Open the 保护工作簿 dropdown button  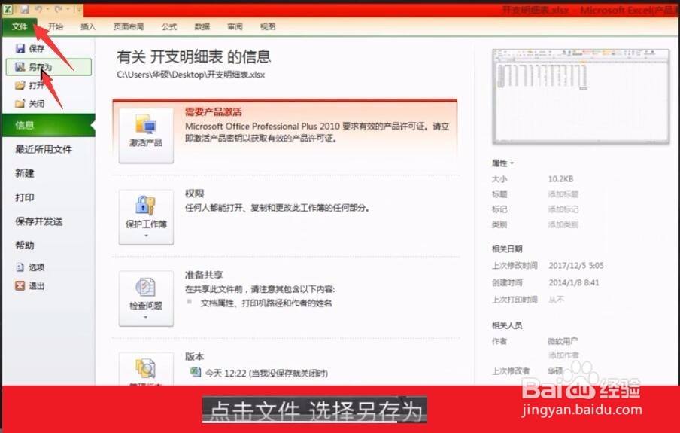click(146, 217)
